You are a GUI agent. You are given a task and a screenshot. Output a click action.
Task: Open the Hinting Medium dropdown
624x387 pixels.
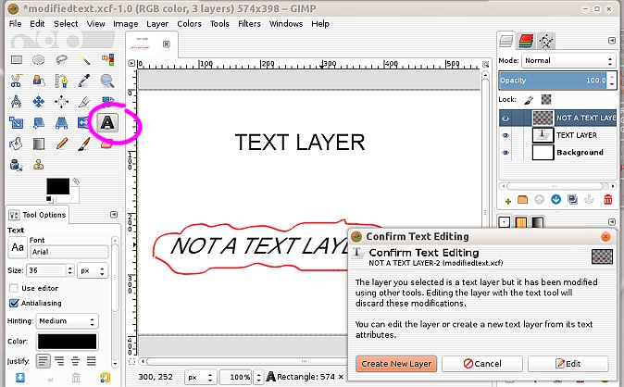tap(67, 321)
